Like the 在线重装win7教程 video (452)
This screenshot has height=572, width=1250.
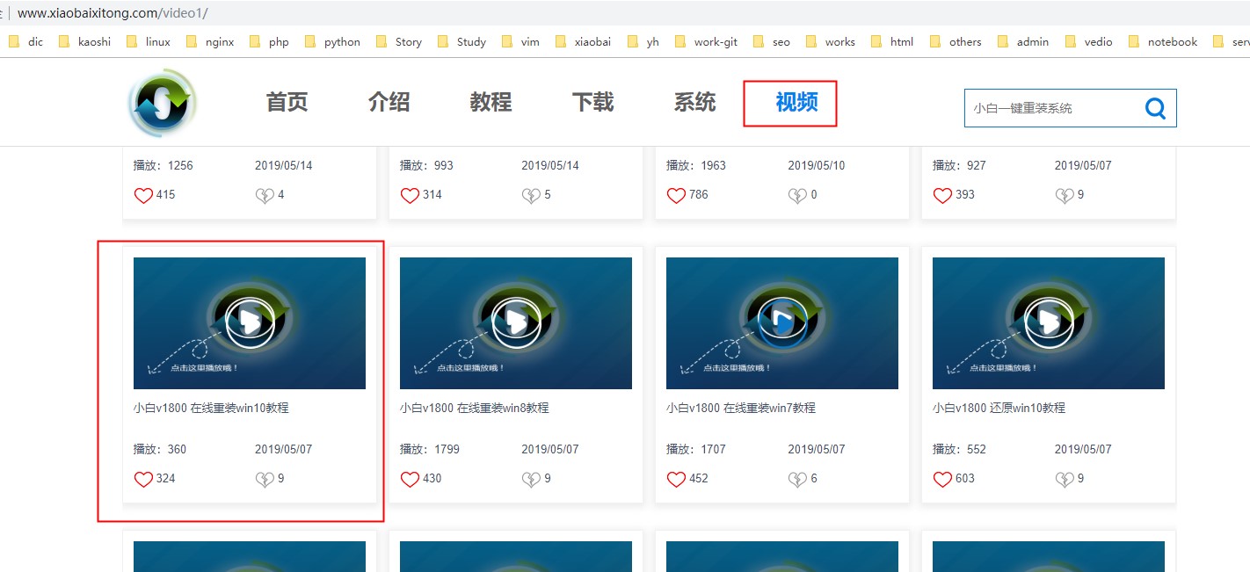(676, 479)
